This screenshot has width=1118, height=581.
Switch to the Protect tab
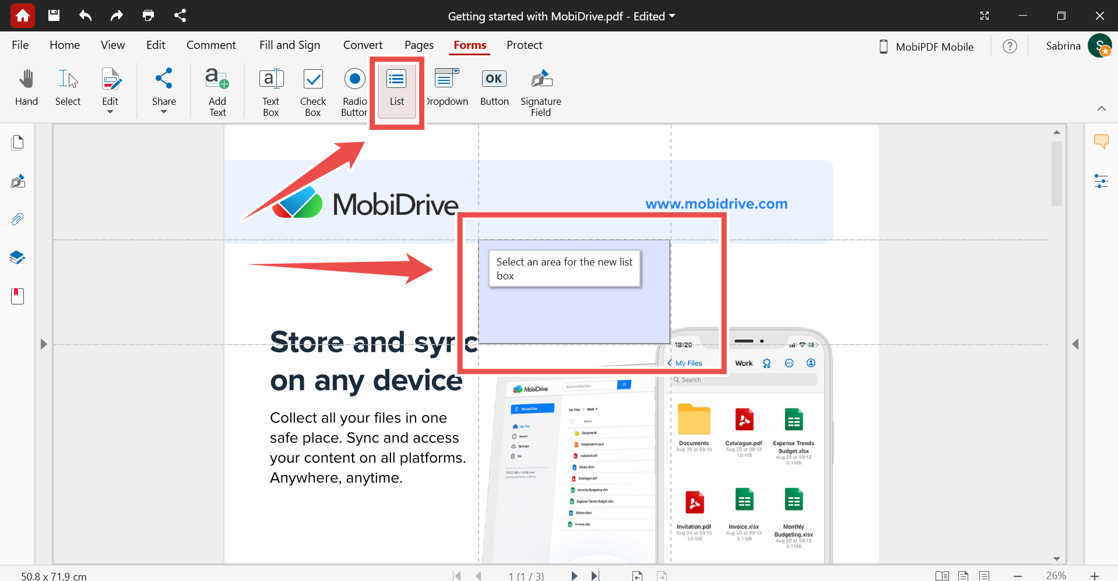524,45
